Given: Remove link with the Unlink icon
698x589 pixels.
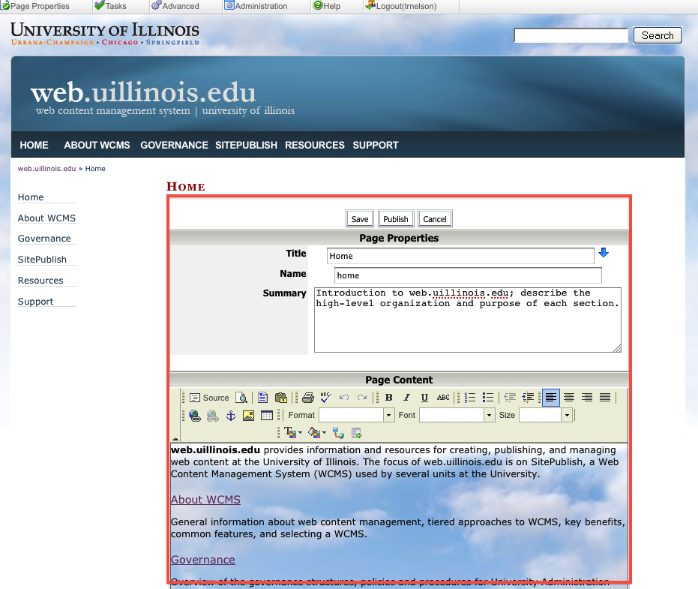Looking at the screenshot, I should [x=213, y=416].
